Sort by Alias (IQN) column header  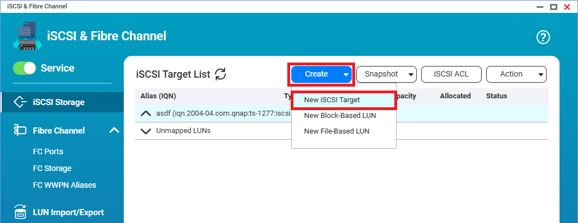coord(158,96)
